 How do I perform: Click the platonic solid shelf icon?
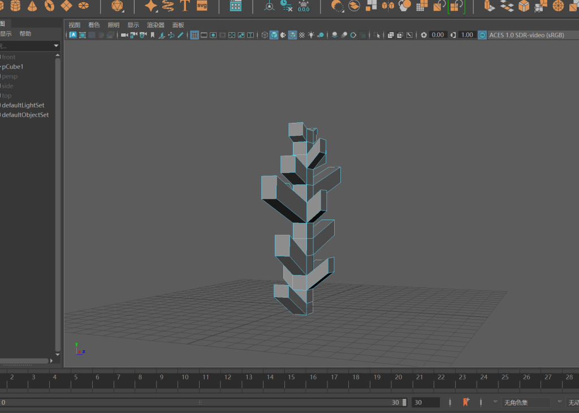(118, 6)
